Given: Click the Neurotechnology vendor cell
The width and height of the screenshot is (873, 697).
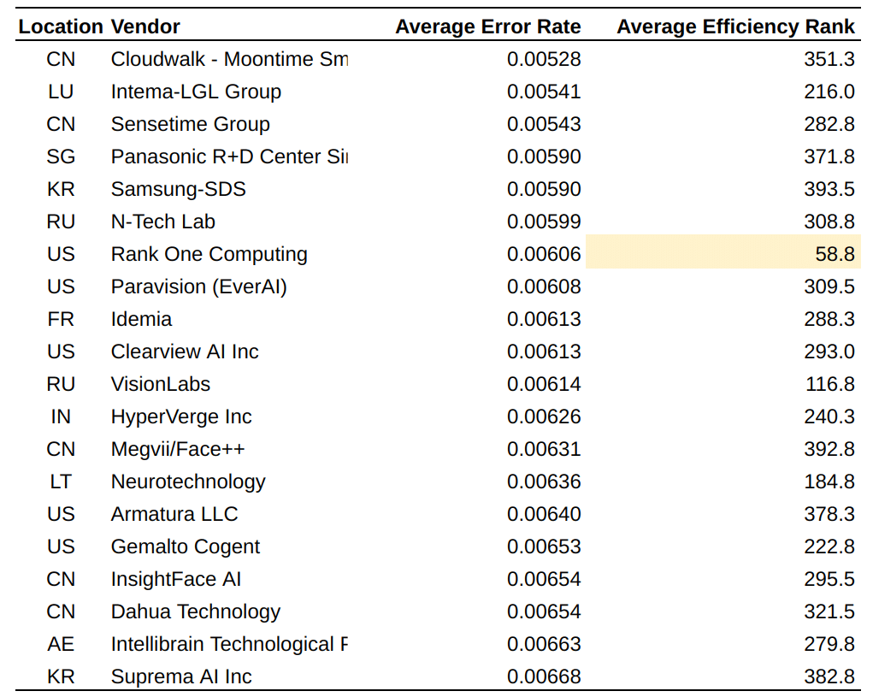Looking at the screenshot, I should pyautogui.click(x=188, y=481).
